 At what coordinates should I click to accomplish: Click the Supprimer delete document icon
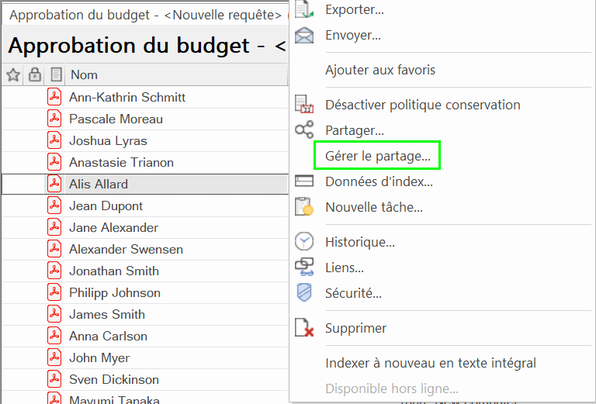tap(304, 328)
